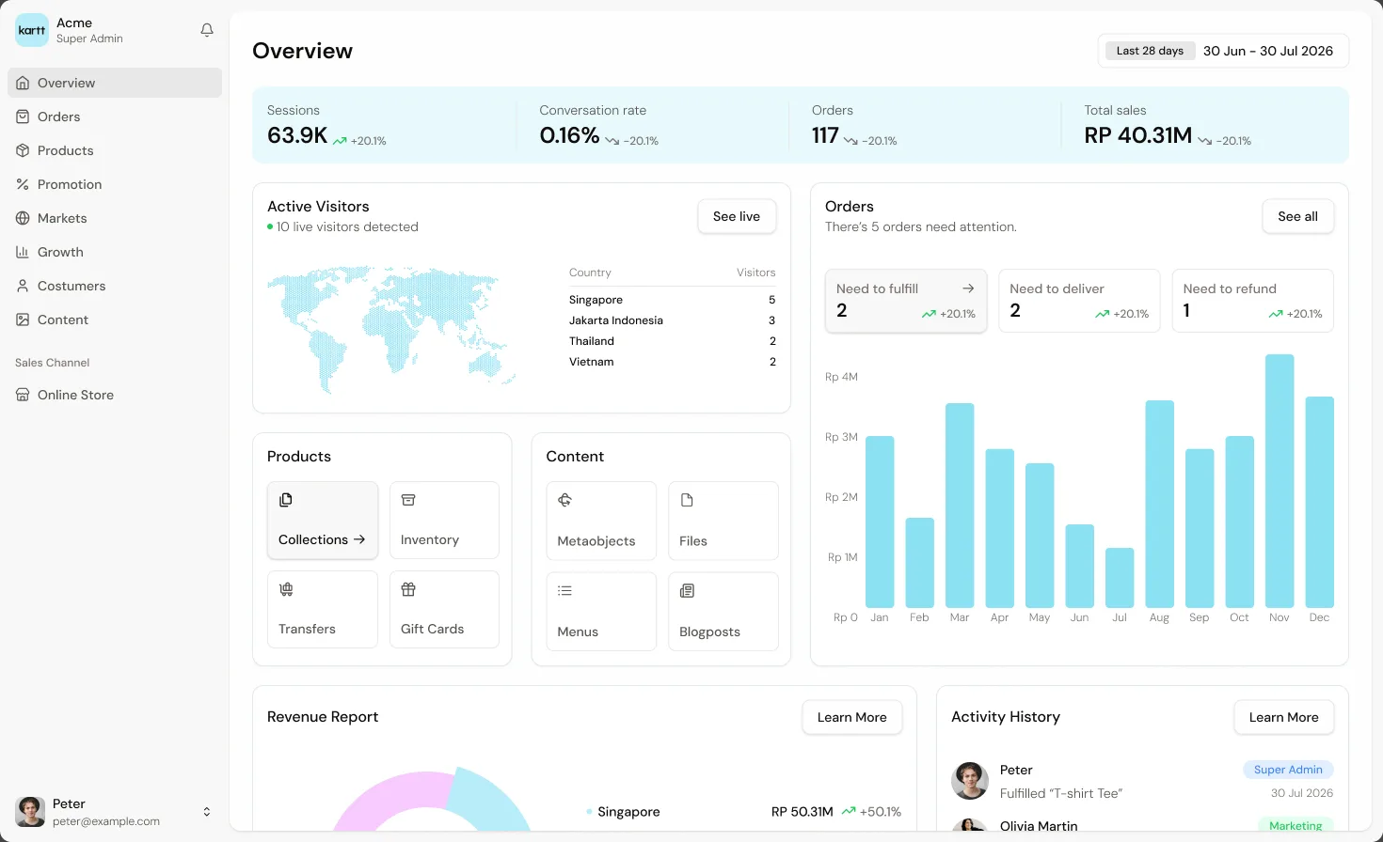Click the Sessions 63.9K value

tap(297, 135)
